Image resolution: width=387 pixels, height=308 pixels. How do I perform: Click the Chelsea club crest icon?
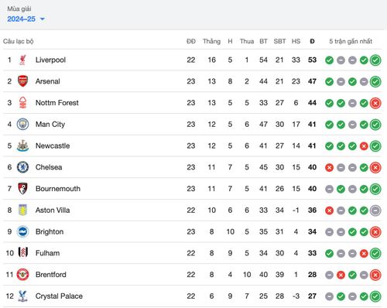(22, 167)
